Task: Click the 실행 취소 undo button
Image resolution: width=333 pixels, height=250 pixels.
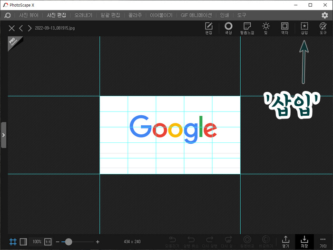Action: click(x=191, y=242)
